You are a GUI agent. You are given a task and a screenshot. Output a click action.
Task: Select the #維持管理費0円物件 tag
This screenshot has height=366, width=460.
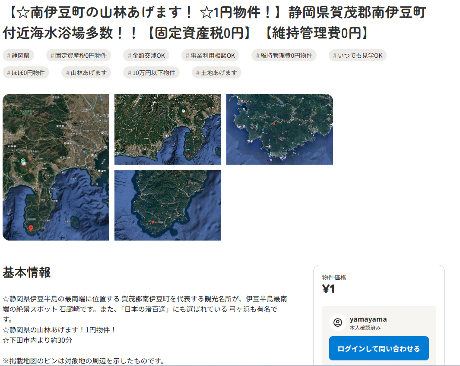pos(284,55)
